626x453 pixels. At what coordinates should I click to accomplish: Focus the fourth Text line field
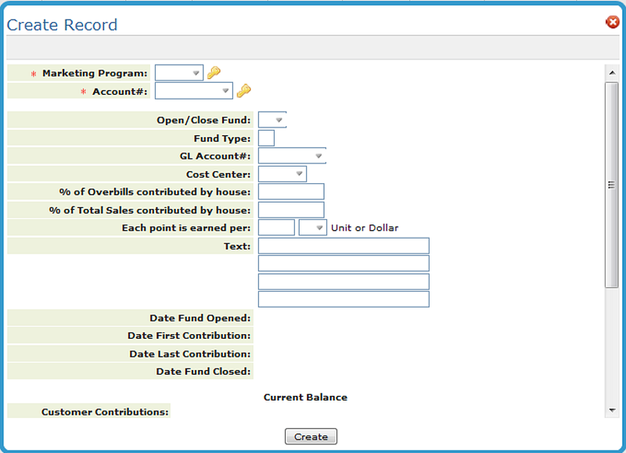tap(344, 300)
